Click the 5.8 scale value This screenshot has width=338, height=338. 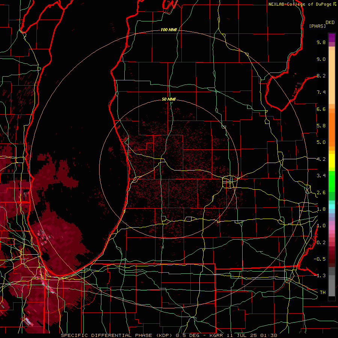[x=321, y=126]
